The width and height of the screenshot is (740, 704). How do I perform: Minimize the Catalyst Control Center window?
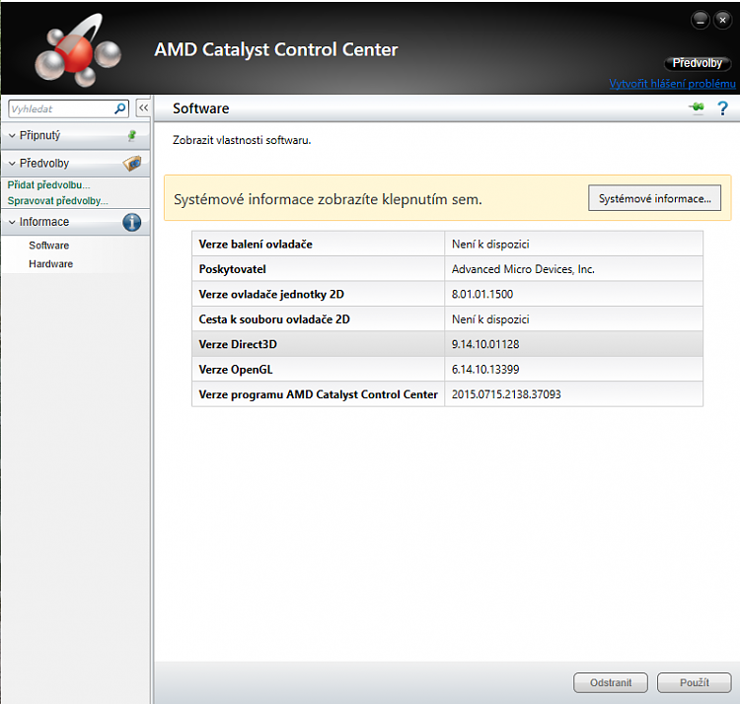tap(701, 21)
